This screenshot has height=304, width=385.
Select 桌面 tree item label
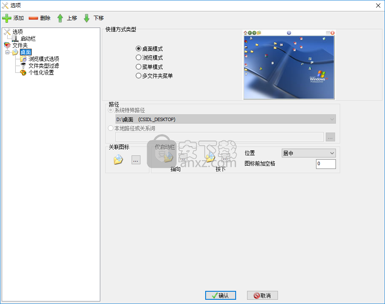tap(25, 52)
